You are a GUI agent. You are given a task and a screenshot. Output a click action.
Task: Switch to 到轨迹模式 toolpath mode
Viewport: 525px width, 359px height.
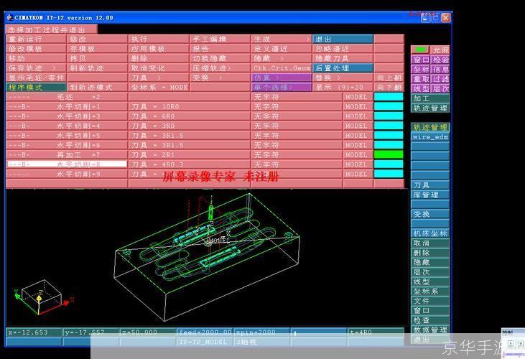[x=97, y=88]
